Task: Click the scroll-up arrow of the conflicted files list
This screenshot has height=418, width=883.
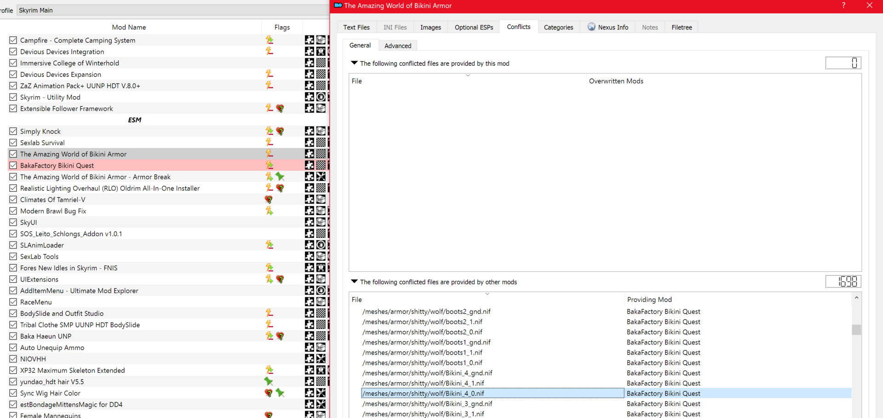Action: point(856,298)
